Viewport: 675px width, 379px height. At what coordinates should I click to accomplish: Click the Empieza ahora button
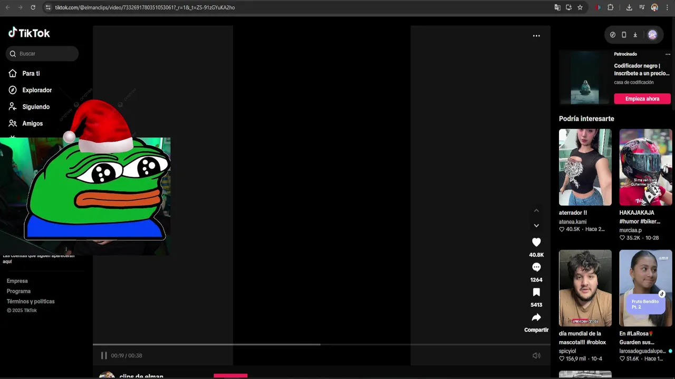click(x=642, y=98)
